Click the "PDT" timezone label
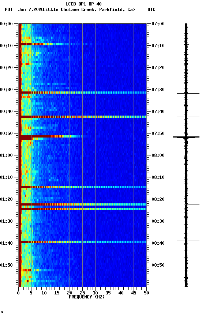Image resolution: width=202 pixels, height=316 pixels. point(9,10)
